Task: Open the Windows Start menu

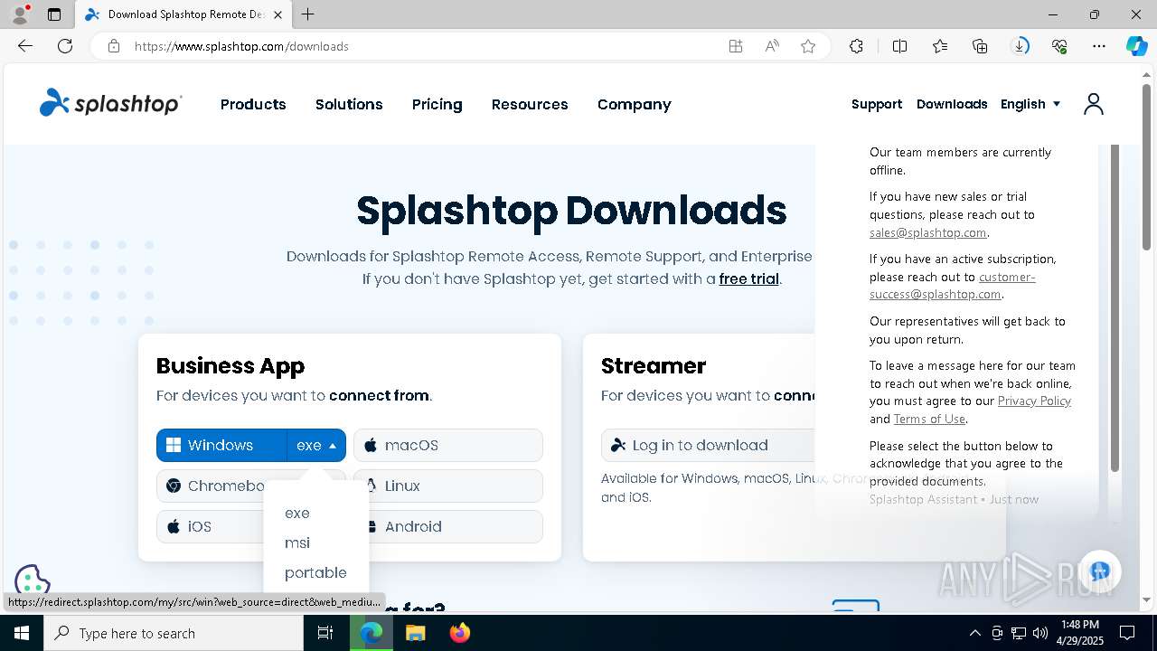Action: click(22, 633)
